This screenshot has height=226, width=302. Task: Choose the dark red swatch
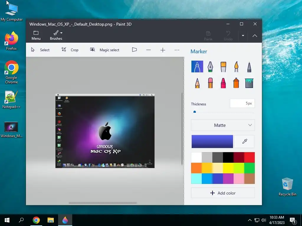point(239,157)
